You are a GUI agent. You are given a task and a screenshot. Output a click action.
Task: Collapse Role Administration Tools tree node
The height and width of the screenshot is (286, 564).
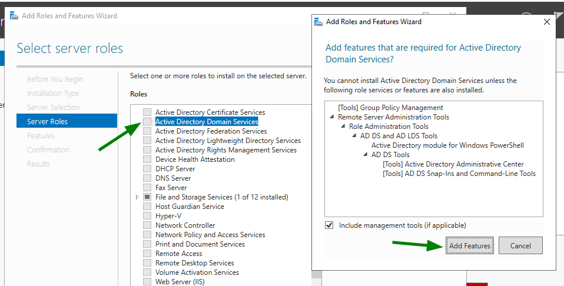click(343, 127)
